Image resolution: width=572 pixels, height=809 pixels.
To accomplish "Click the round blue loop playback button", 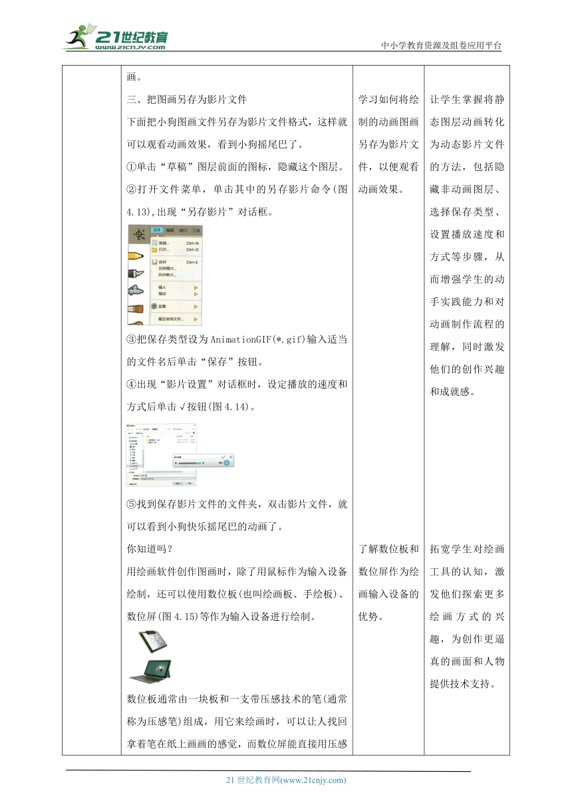I will [227, 463].
